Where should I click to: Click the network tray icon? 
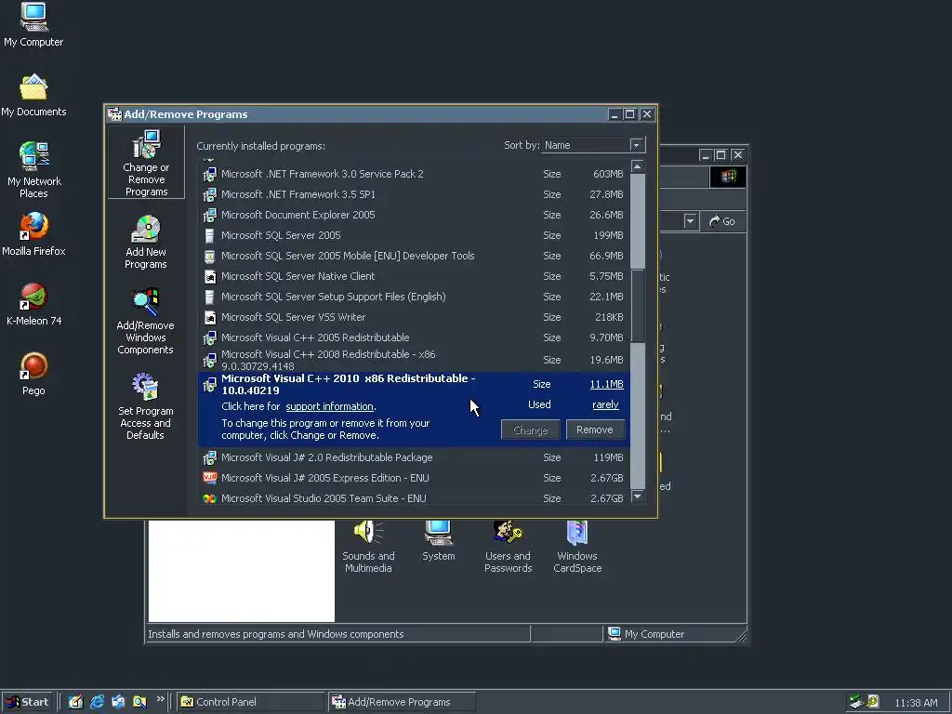856,702
